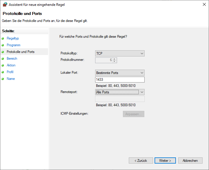
Task: Go to the Aktion step label
Action: point(11,65)
